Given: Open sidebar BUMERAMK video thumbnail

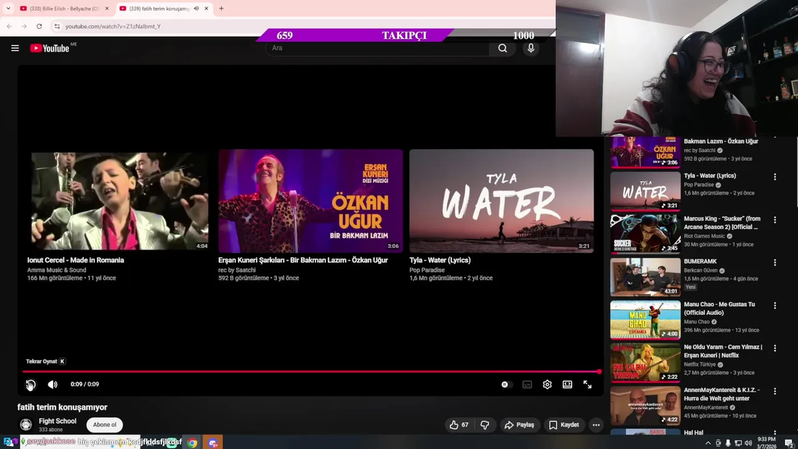Looking at the screenshot, I should click(645, 276).
